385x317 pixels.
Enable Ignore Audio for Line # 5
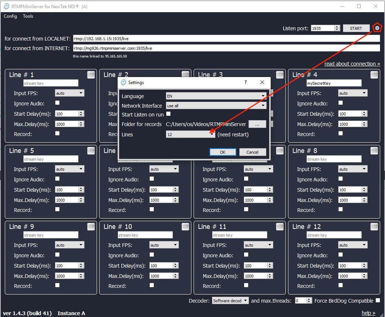(x=58, y=179)
